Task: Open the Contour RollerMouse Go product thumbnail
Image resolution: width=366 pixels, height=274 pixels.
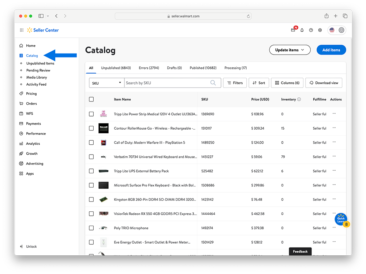Action: coord(104,128)
